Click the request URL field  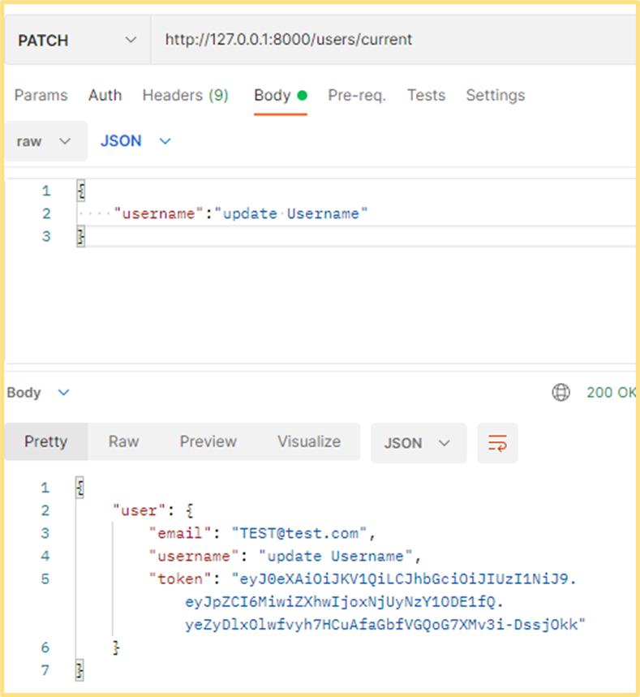click(393, 40)
